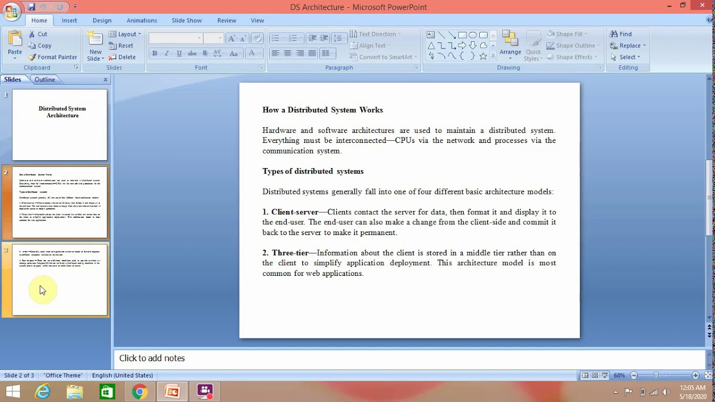Move the zoom slider handle

(656, 376)
